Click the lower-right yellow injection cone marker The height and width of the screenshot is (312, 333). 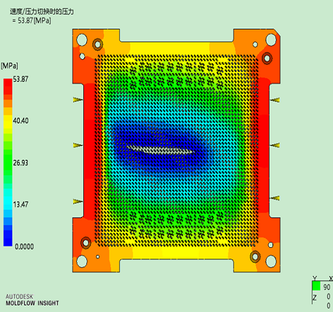tap(274, 199)
